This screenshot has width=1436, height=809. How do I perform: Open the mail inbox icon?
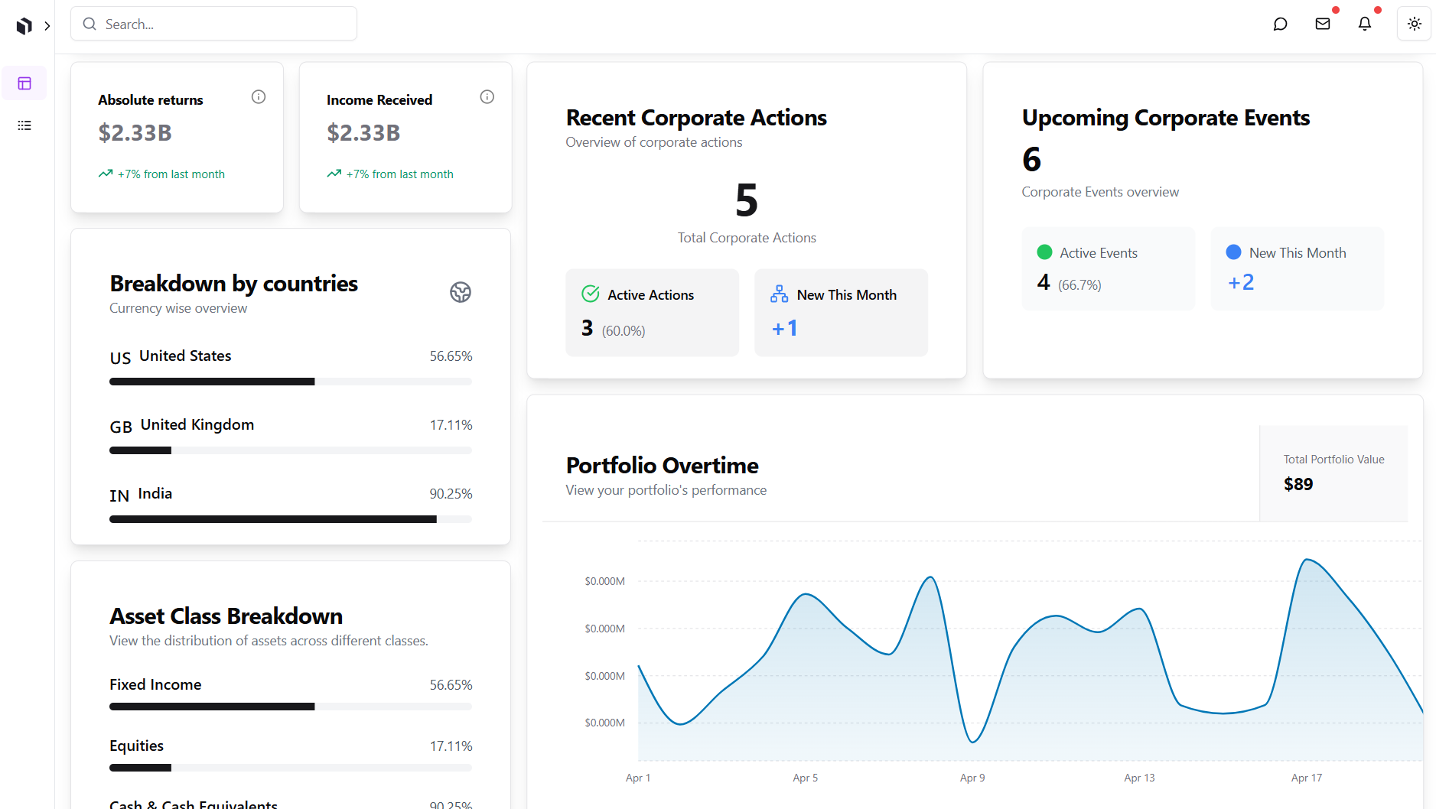(x=1322, y=24)
